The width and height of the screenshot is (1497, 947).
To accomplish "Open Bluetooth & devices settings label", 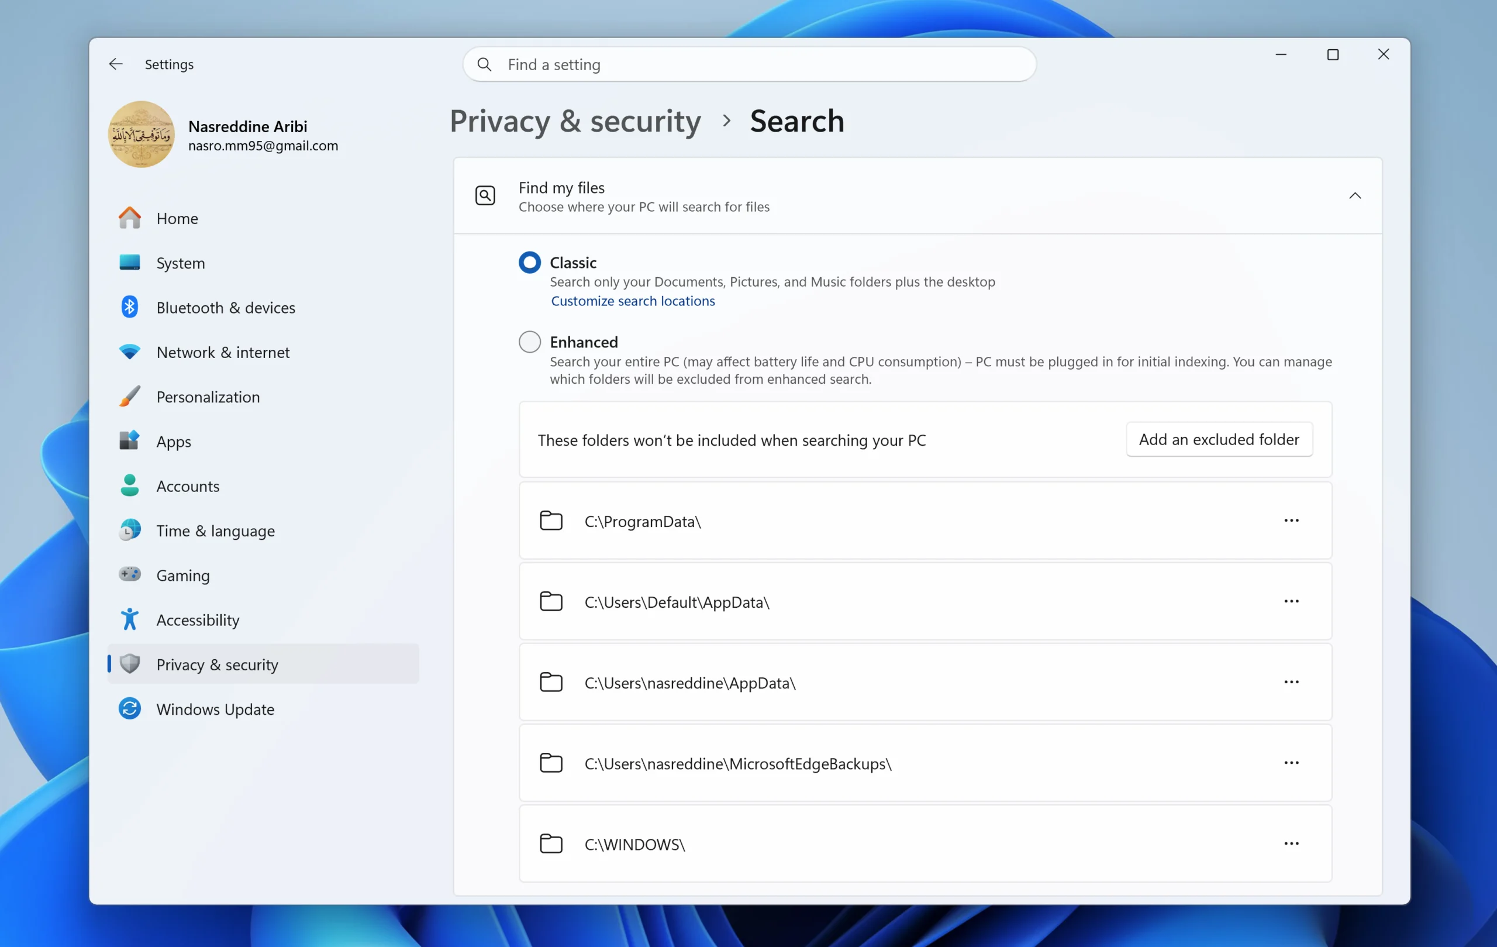I will (x=226, y=308).
